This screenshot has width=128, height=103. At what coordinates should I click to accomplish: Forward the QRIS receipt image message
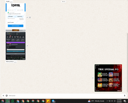tap(27, 17)
